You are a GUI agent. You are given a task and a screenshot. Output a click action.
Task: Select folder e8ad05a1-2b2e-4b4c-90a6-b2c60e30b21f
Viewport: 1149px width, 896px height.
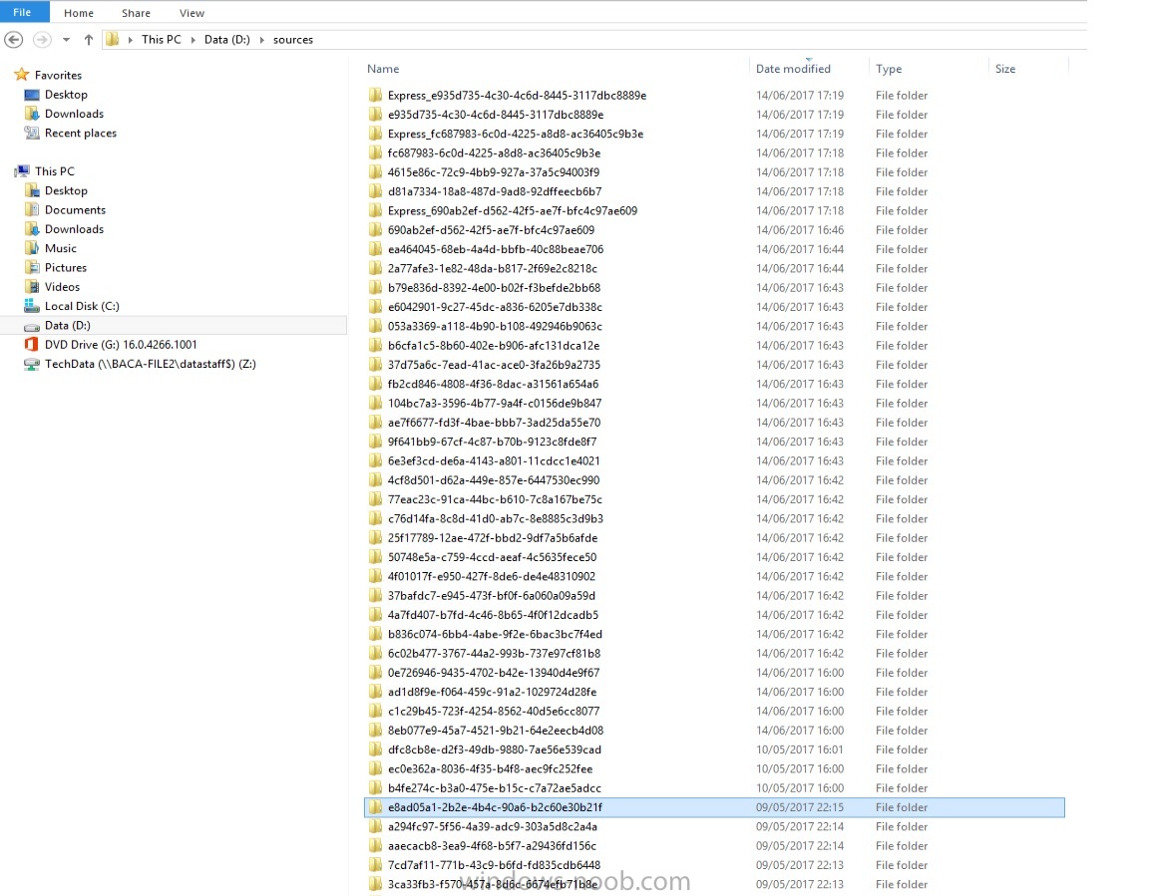pyautogui.click(x=494, y=807)
